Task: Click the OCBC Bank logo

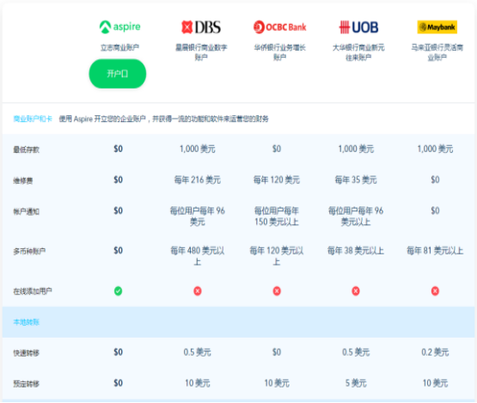Action: [x=279, y=27]
